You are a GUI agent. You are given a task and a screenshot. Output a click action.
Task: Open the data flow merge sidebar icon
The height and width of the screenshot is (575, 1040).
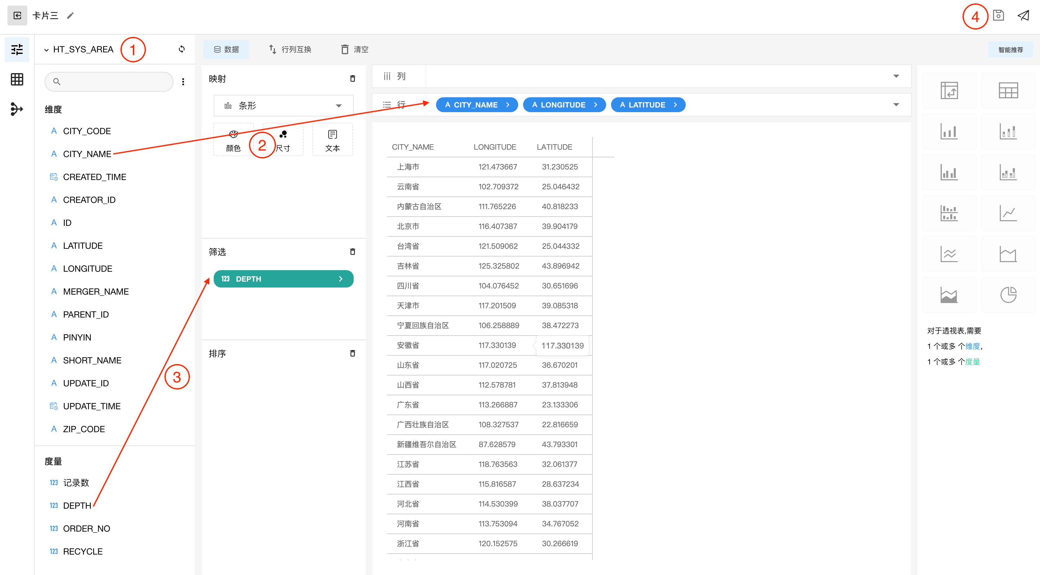17,109
